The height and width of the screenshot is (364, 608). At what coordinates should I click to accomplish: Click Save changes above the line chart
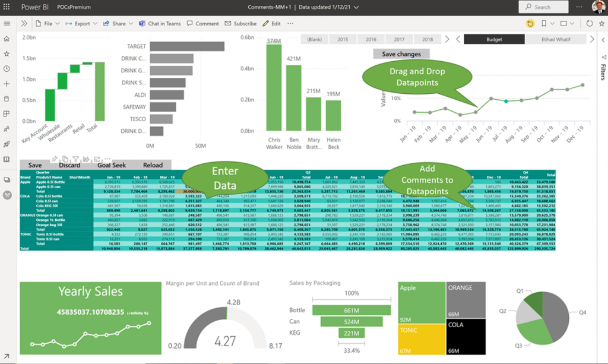401,54
